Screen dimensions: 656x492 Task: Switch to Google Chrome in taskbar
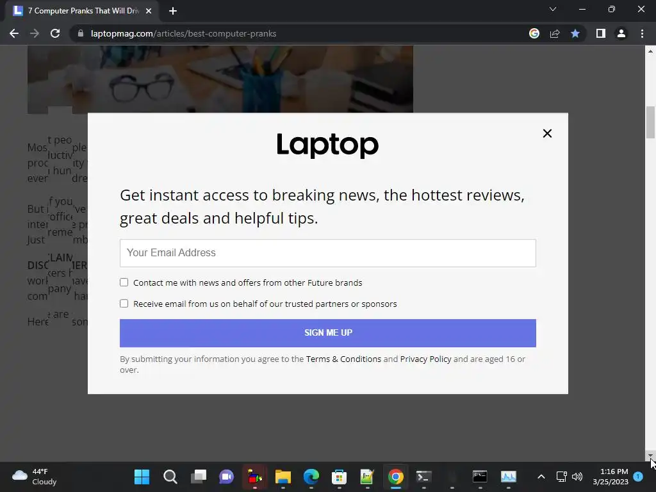coord(395,477)
